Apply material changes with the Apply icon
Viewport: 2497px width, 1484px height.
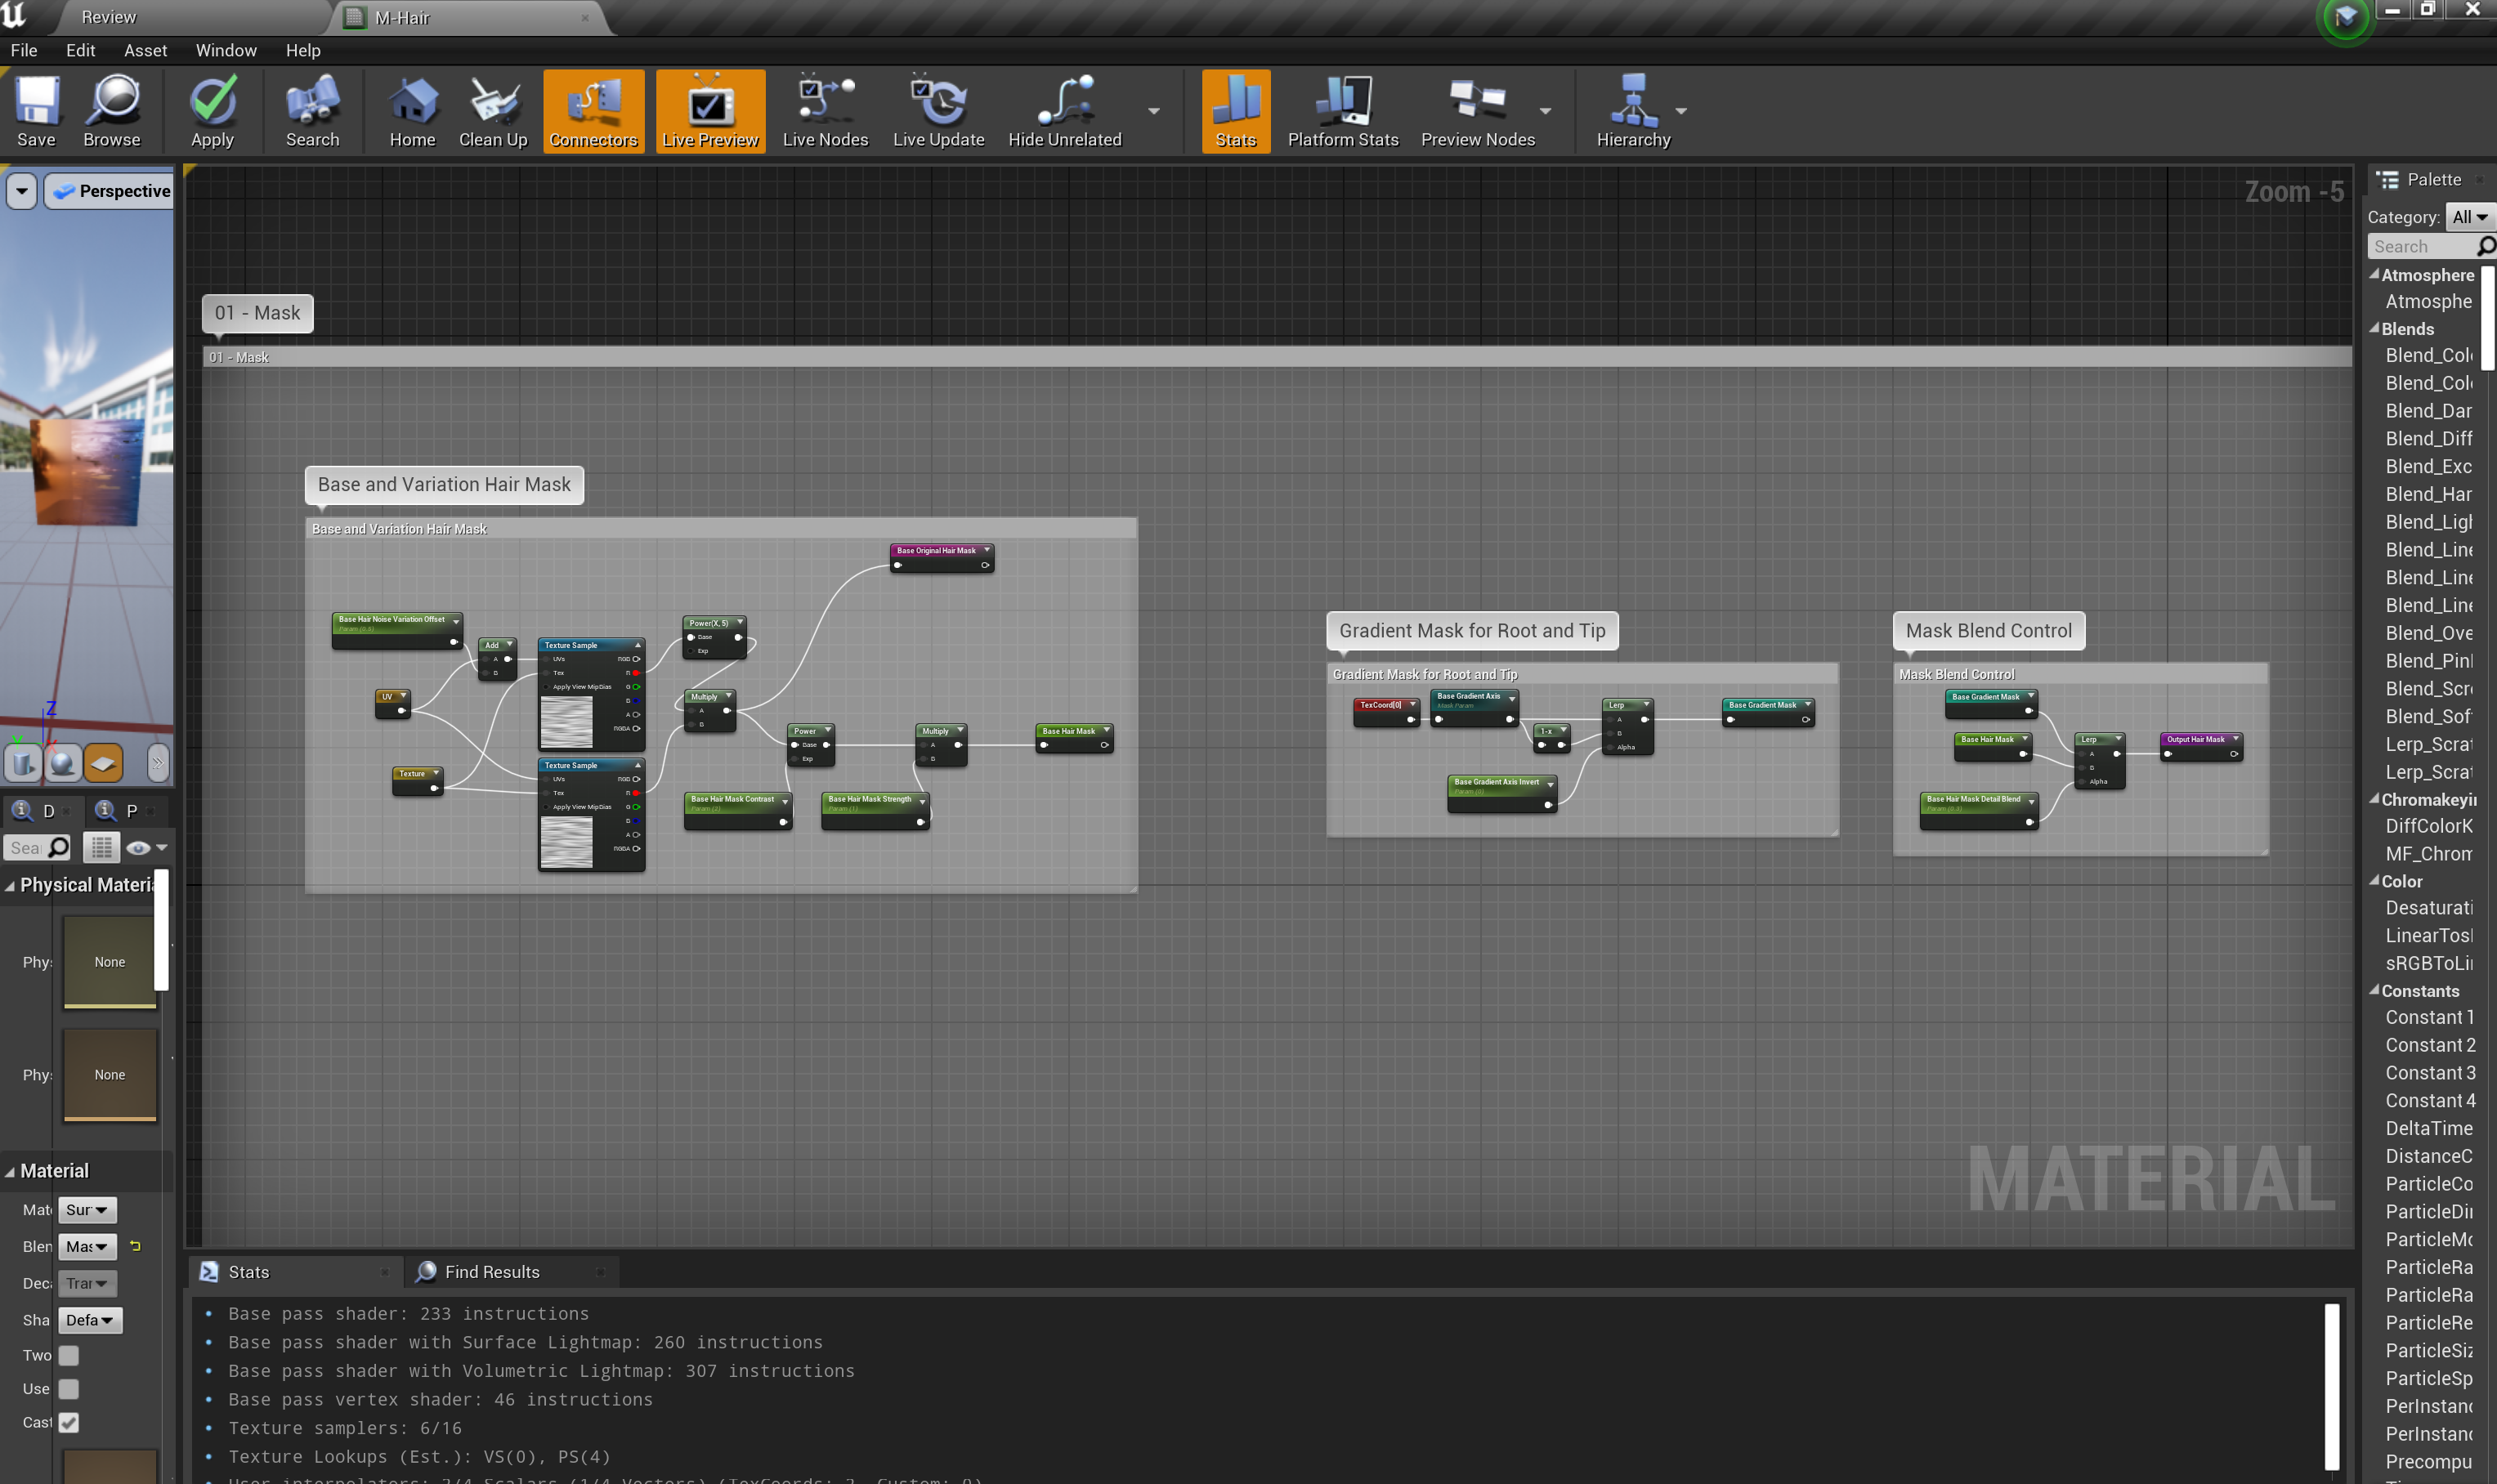(x=212, y=111)
